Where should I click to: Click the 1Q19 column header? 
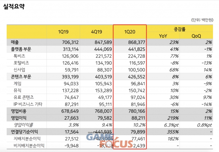coord(63,32)
